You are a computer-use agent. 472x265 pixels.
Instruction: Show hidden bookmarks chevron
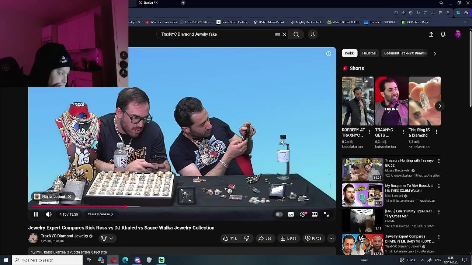pyautogui.click(x=465, y=22)
